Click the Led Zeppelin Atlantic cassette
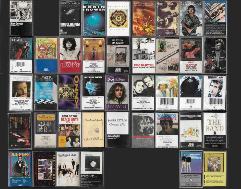Screen dimensions: 241x189 118,55
